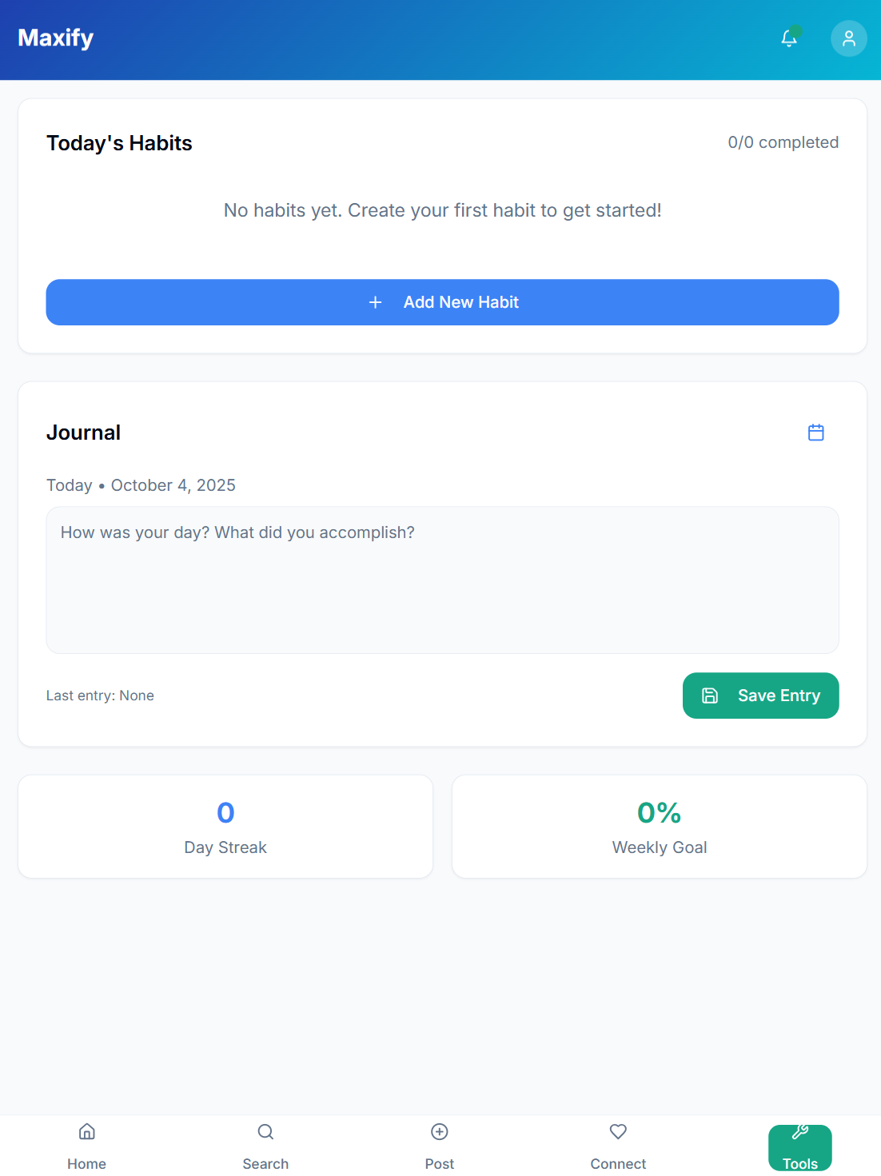Click the 0/0 completed habits counter
The height and width of the screenshot is (1176, 881).
click(783, 142)
